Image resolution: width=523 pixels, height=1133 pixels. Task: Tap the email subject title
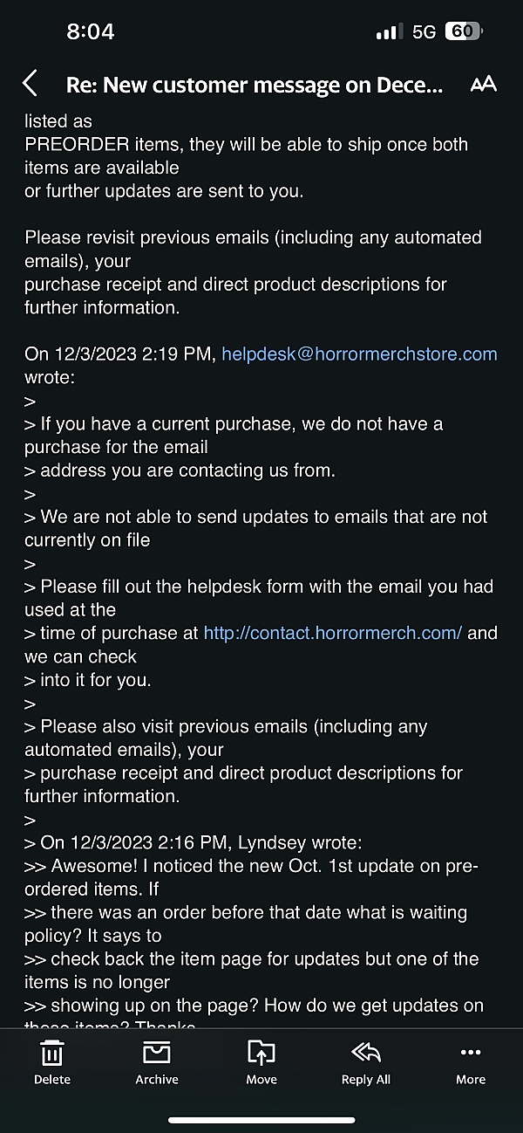(255, 85)
